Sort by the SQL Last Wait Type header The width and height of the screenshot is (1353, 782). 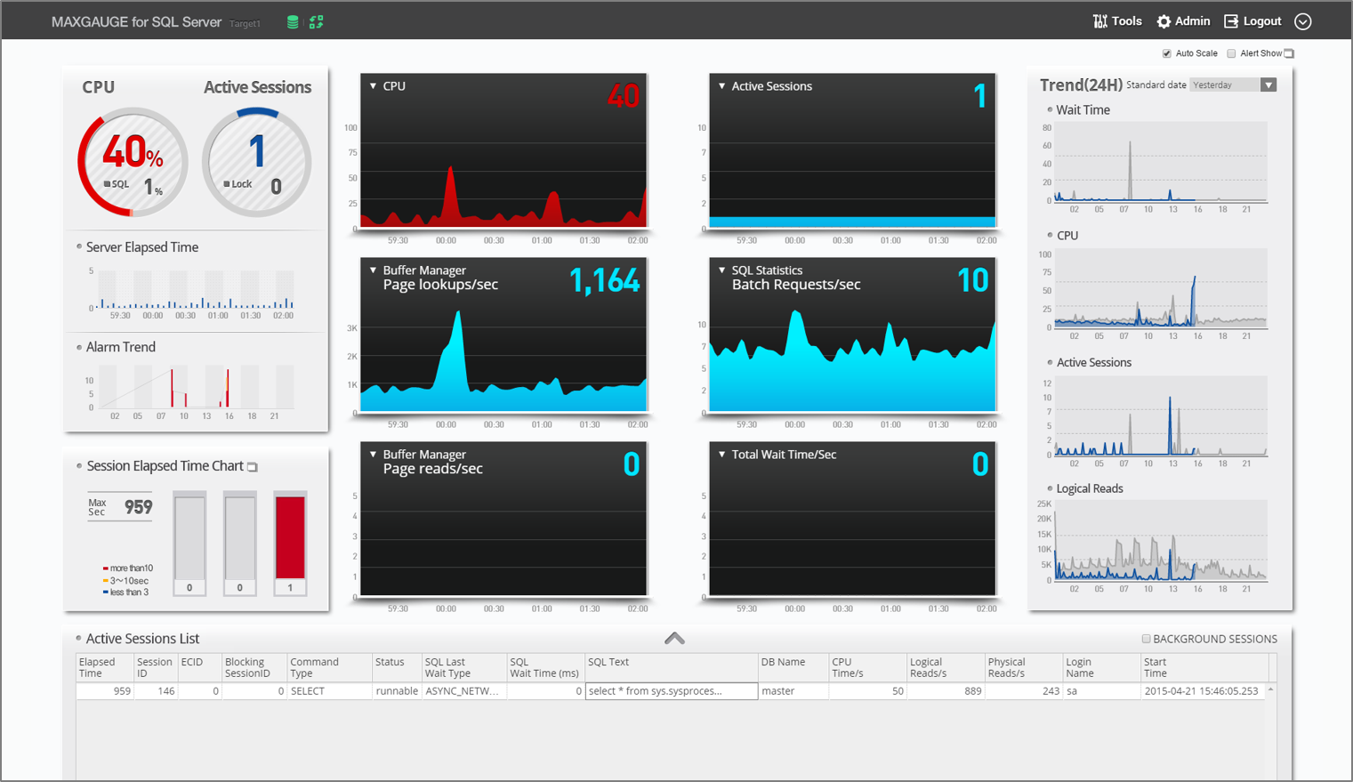(x=463, y=667)
